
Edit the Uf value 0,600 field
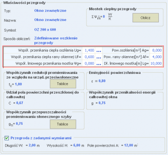pos(89,57)
